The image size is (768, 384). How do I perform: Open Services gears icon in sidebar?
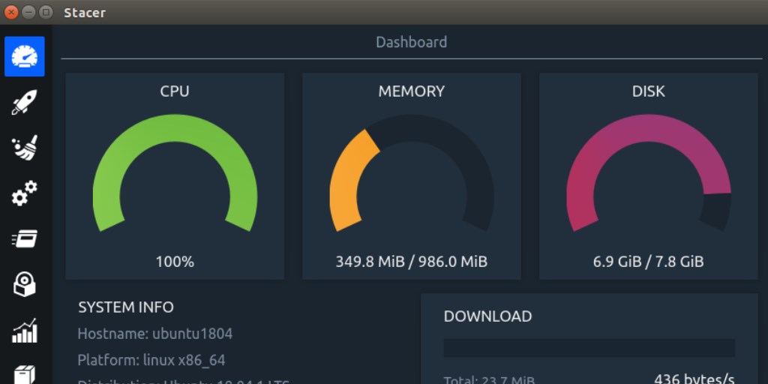pos(25,193)
